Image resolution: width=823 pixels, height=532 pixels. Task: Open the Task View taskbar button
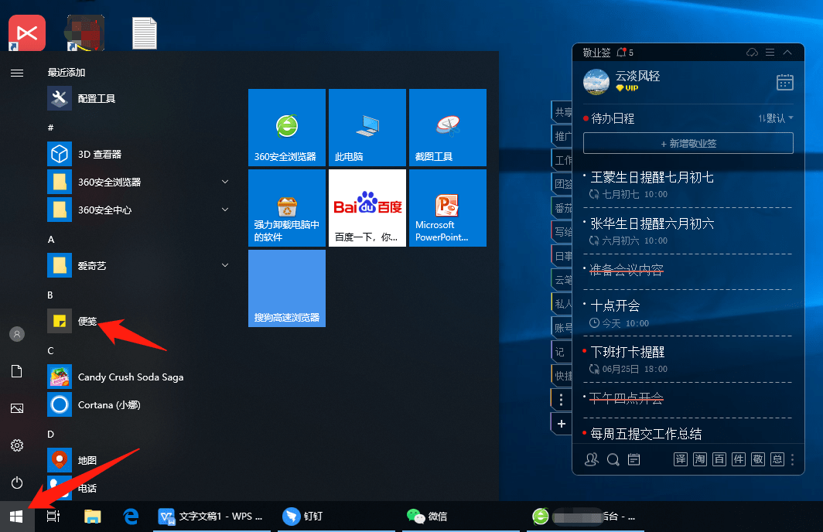point(53,517)
